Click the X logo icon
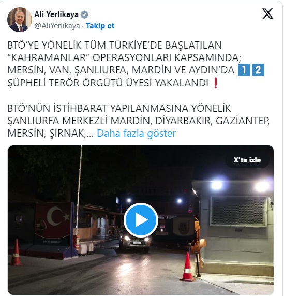Viewport: 284px width, 296px height. tap(267, 14)
